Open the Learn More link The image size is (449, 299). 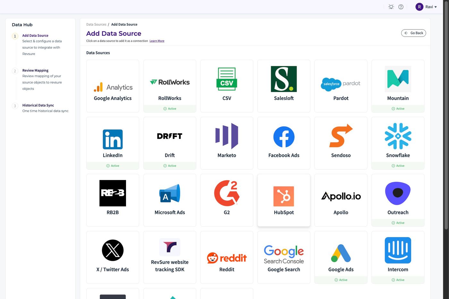point(157,41)
